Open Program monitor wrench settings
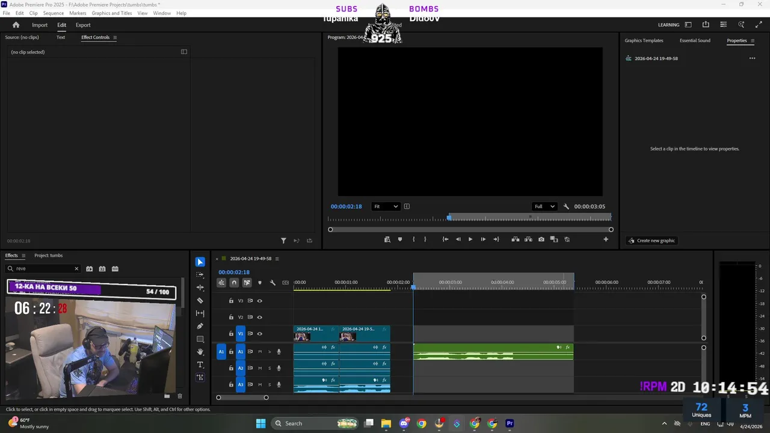The image size is (770, 433). tap(566, 206)
